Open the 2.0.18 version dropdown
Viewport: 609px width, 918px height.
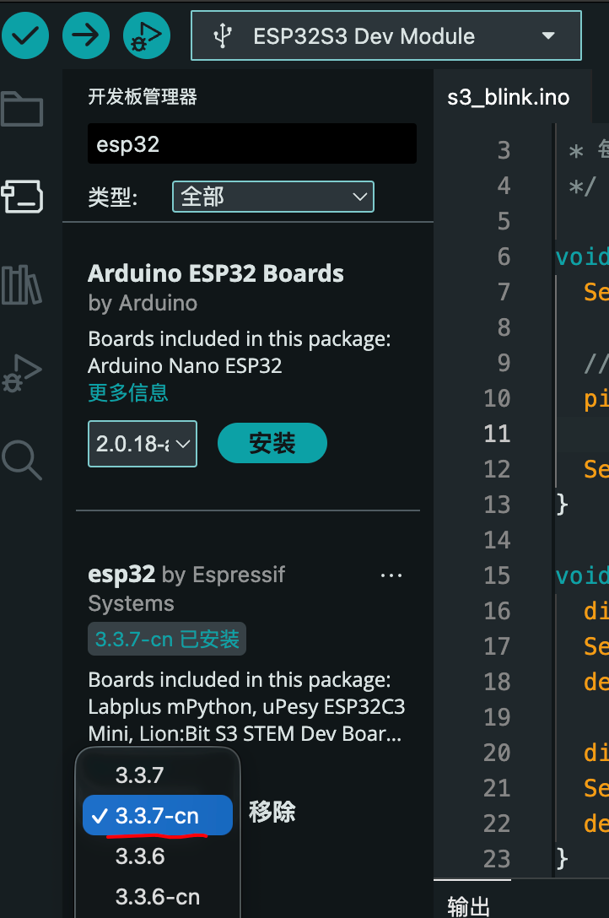point(143,444)
